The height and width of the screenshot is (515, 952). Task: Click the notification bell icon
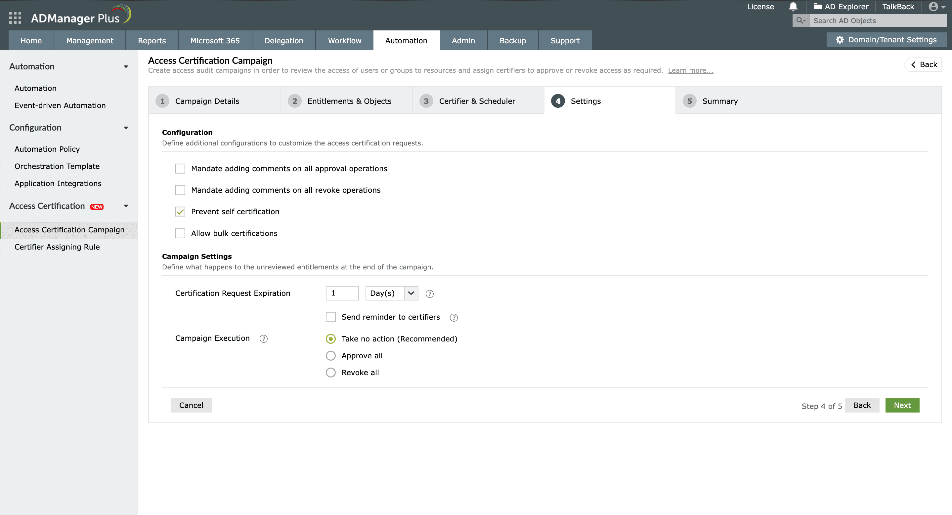pyautogui.click(x=793, y=7)
